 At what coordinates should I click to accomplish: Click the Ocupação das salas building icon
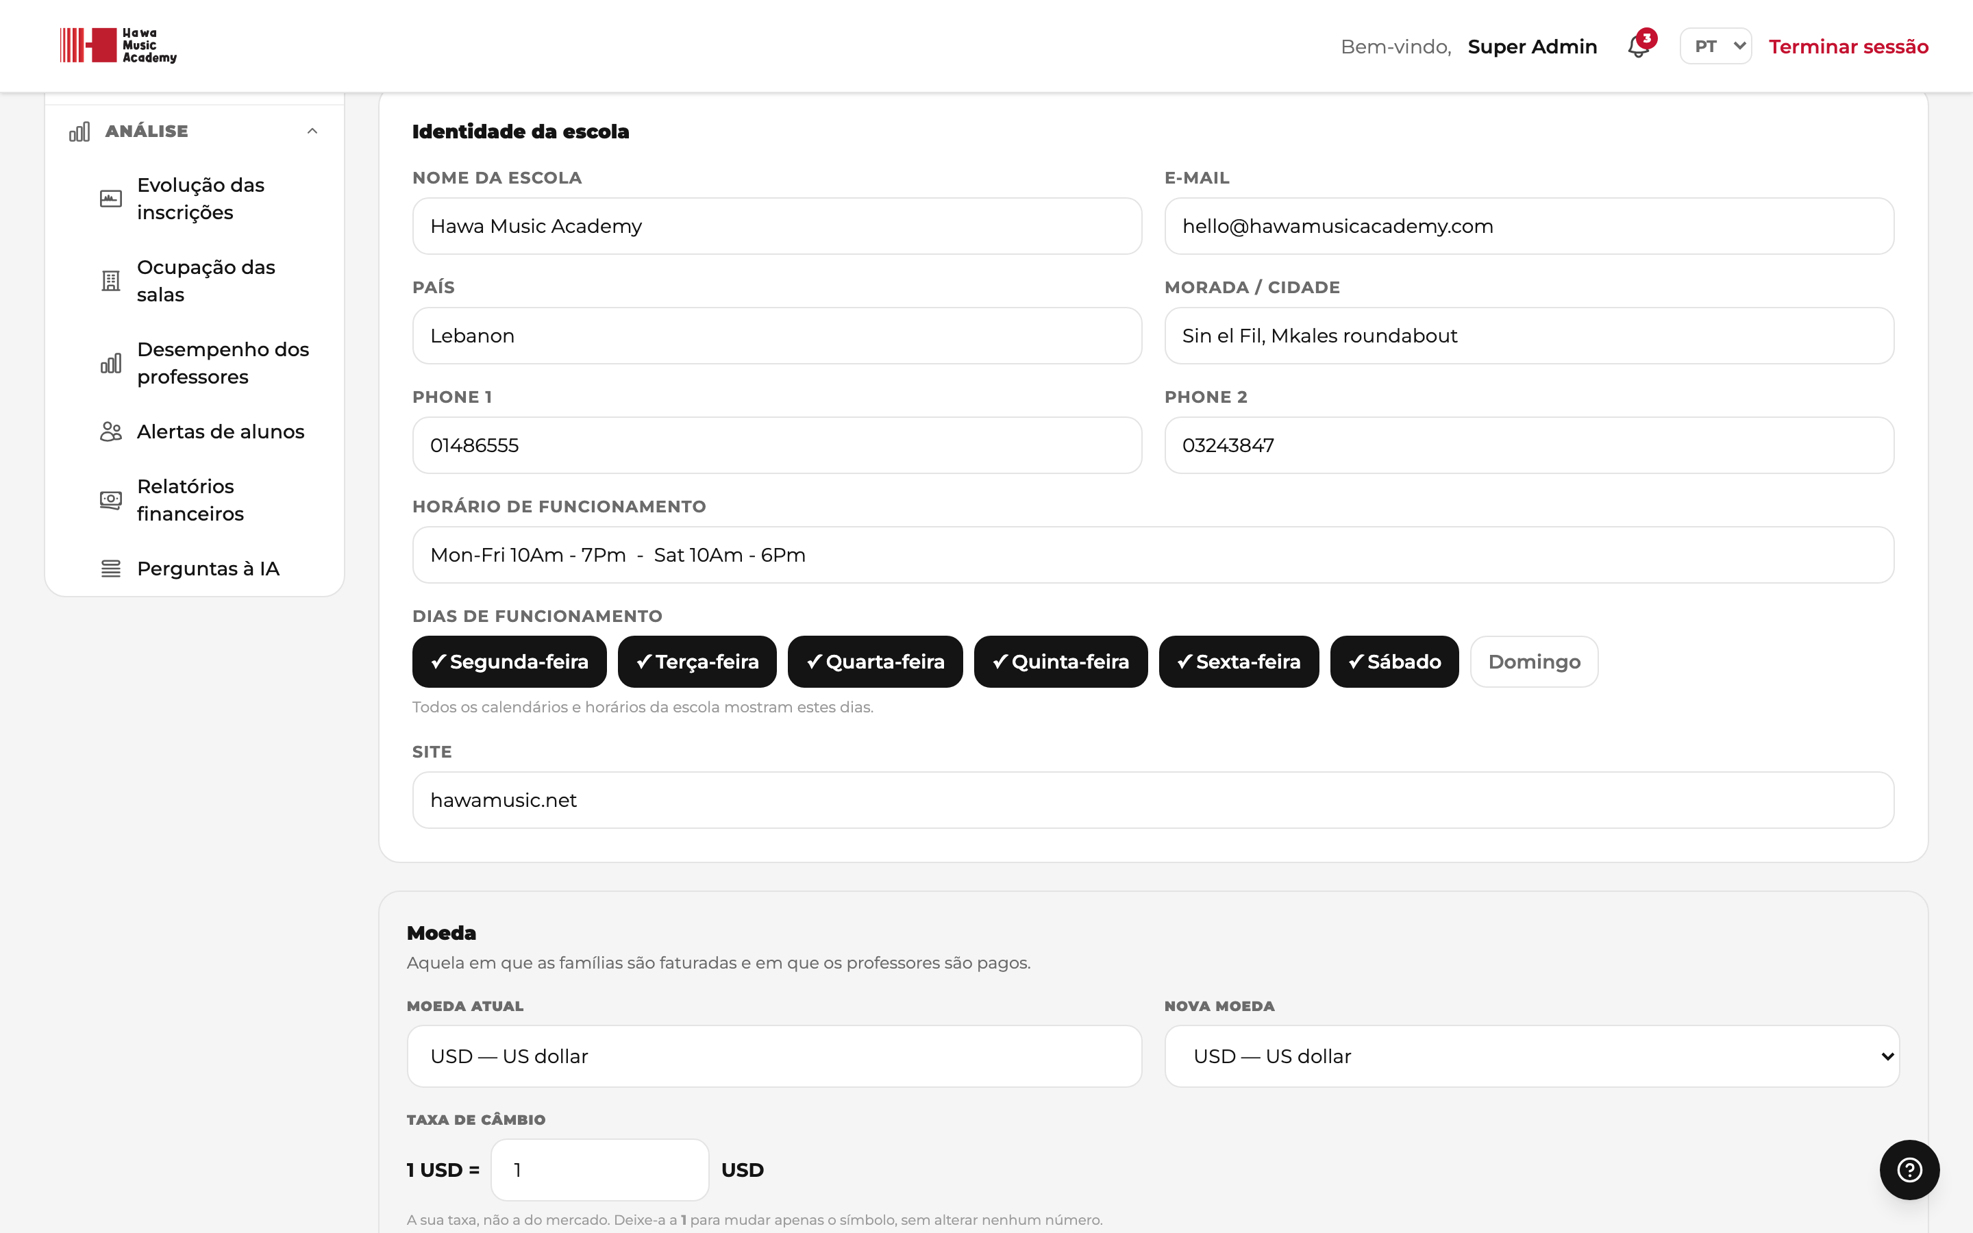tap(111, 281)
